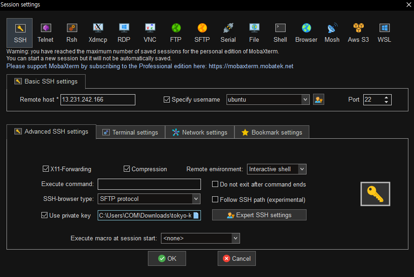414x277 pixels.
Task: Enable Do not exit after command ends
Action: (215, 184)
